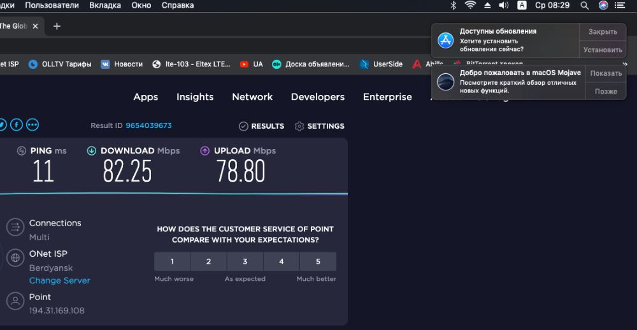Click the eject menu bar icon
This screenshot has width=637, height=330.
[487, 5]
